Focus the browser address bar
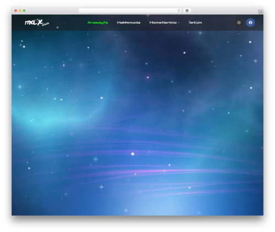Viewport: 275px width, 232px height. pyautogui.click(x=130, y=10)
